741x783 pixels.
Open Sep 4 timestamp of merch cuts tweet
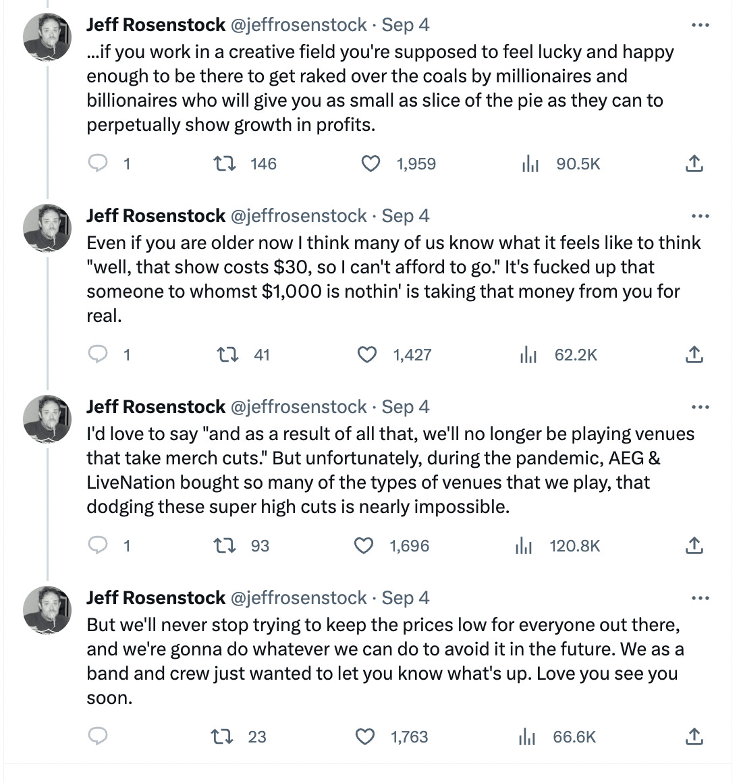pos(406,407)
